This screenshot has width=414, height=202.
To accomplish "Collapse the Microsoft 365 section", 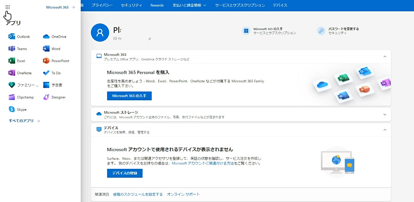I will [x=385, y=57].
